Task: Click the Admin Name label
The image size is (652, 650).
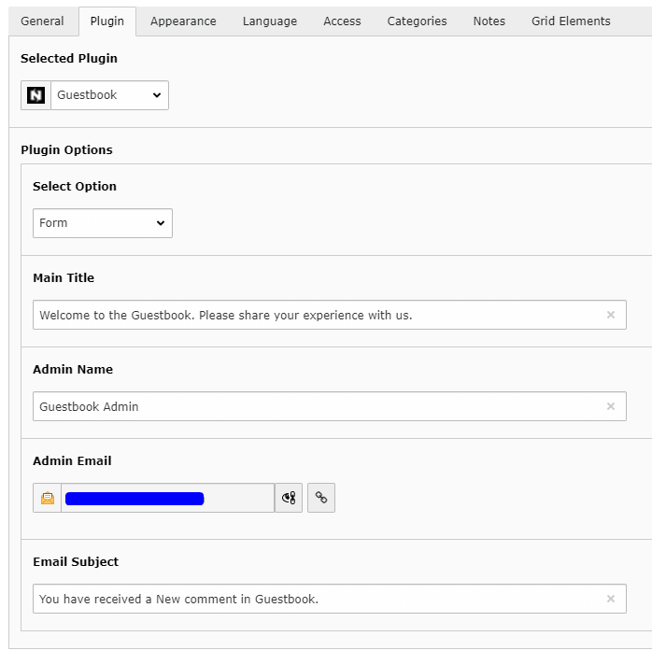Action: click(73, 370)
